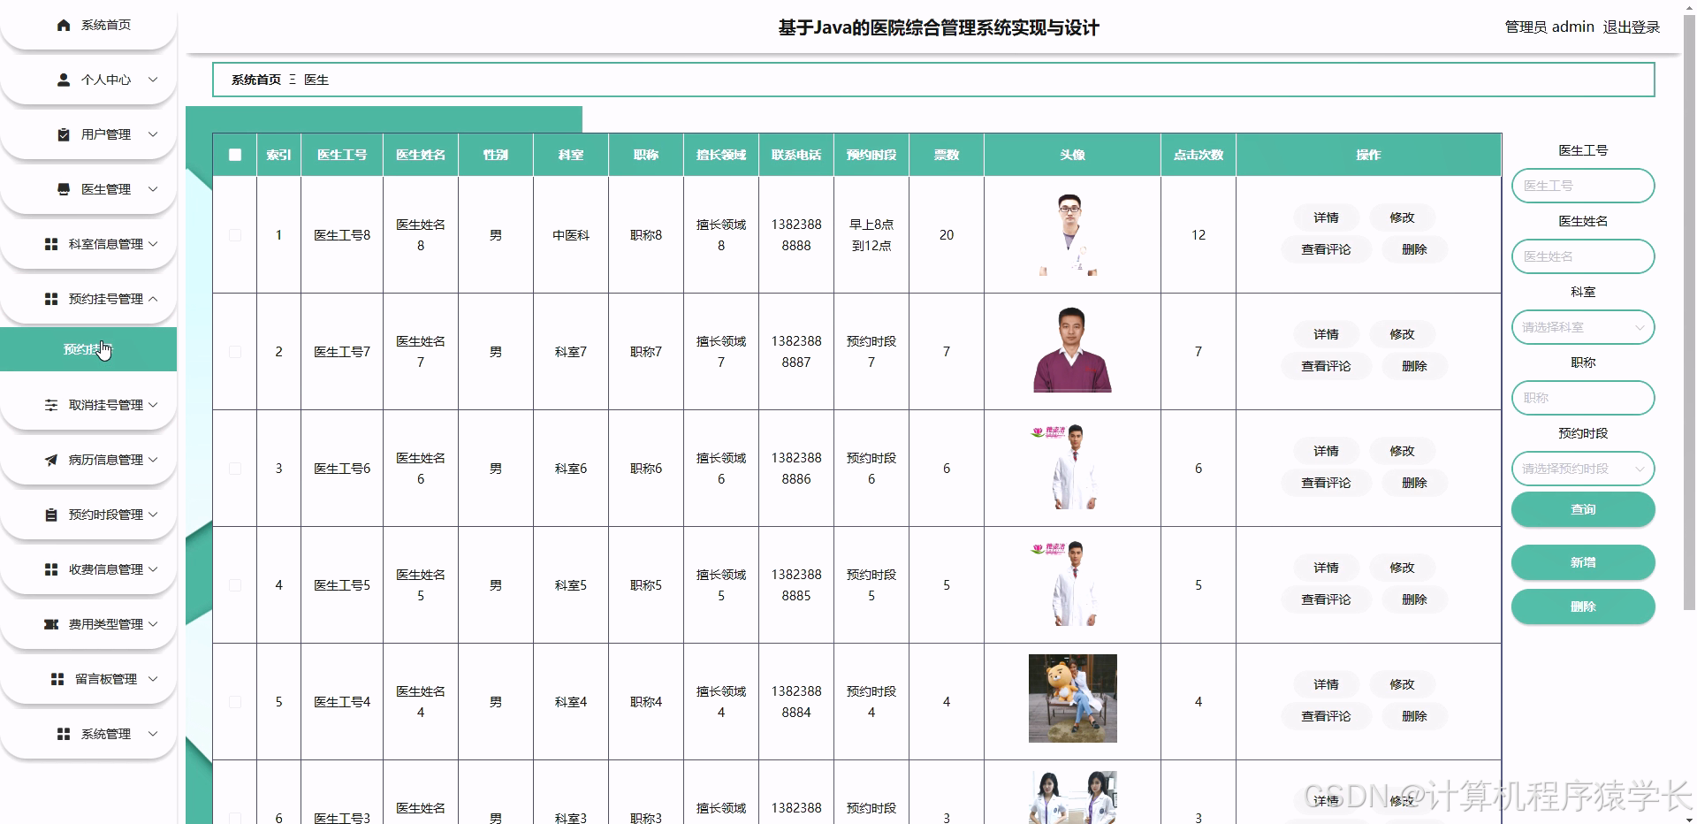
Task: Click 管理员 admin in the top bar
Action: (x=1549, y=27)
